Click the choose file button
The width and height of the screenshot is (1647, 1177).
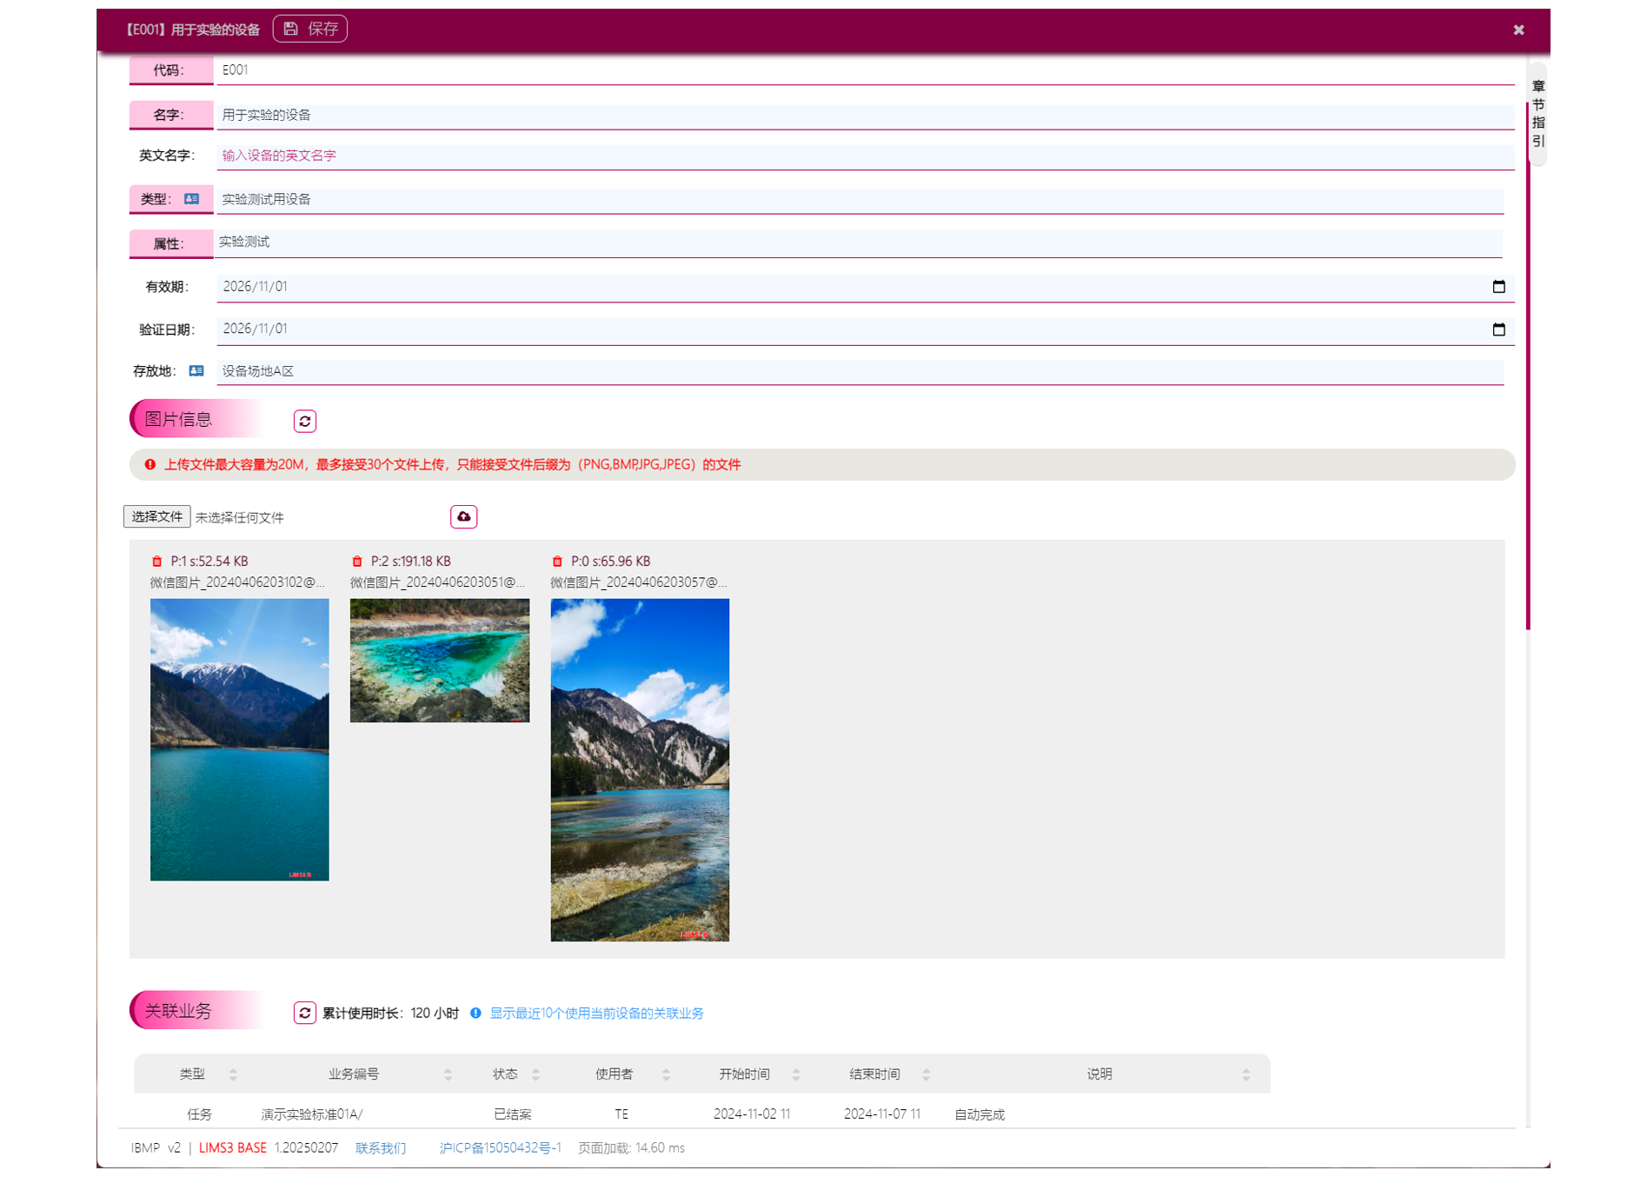click(157, 517)
